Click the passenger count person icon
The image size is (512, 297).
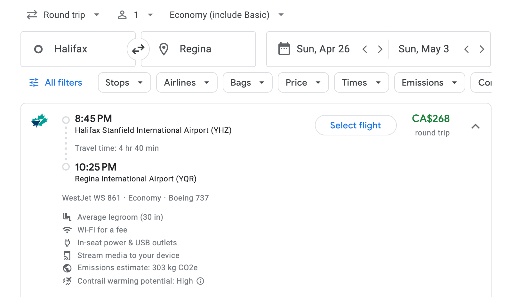[122, 14]
